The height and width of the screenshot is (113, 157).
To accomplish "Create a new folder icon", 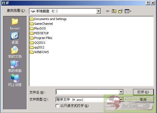I will [x=120, y=11].
